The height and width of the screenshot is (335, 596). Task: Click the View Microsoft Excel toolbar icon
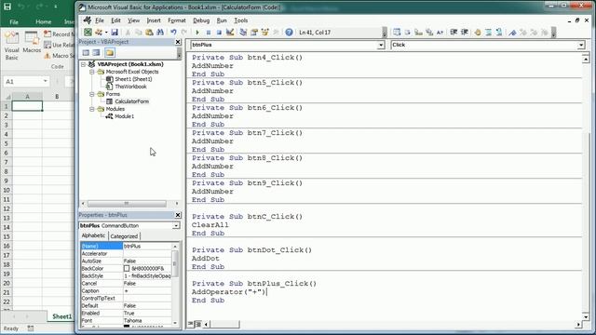(x=88, y=33)
